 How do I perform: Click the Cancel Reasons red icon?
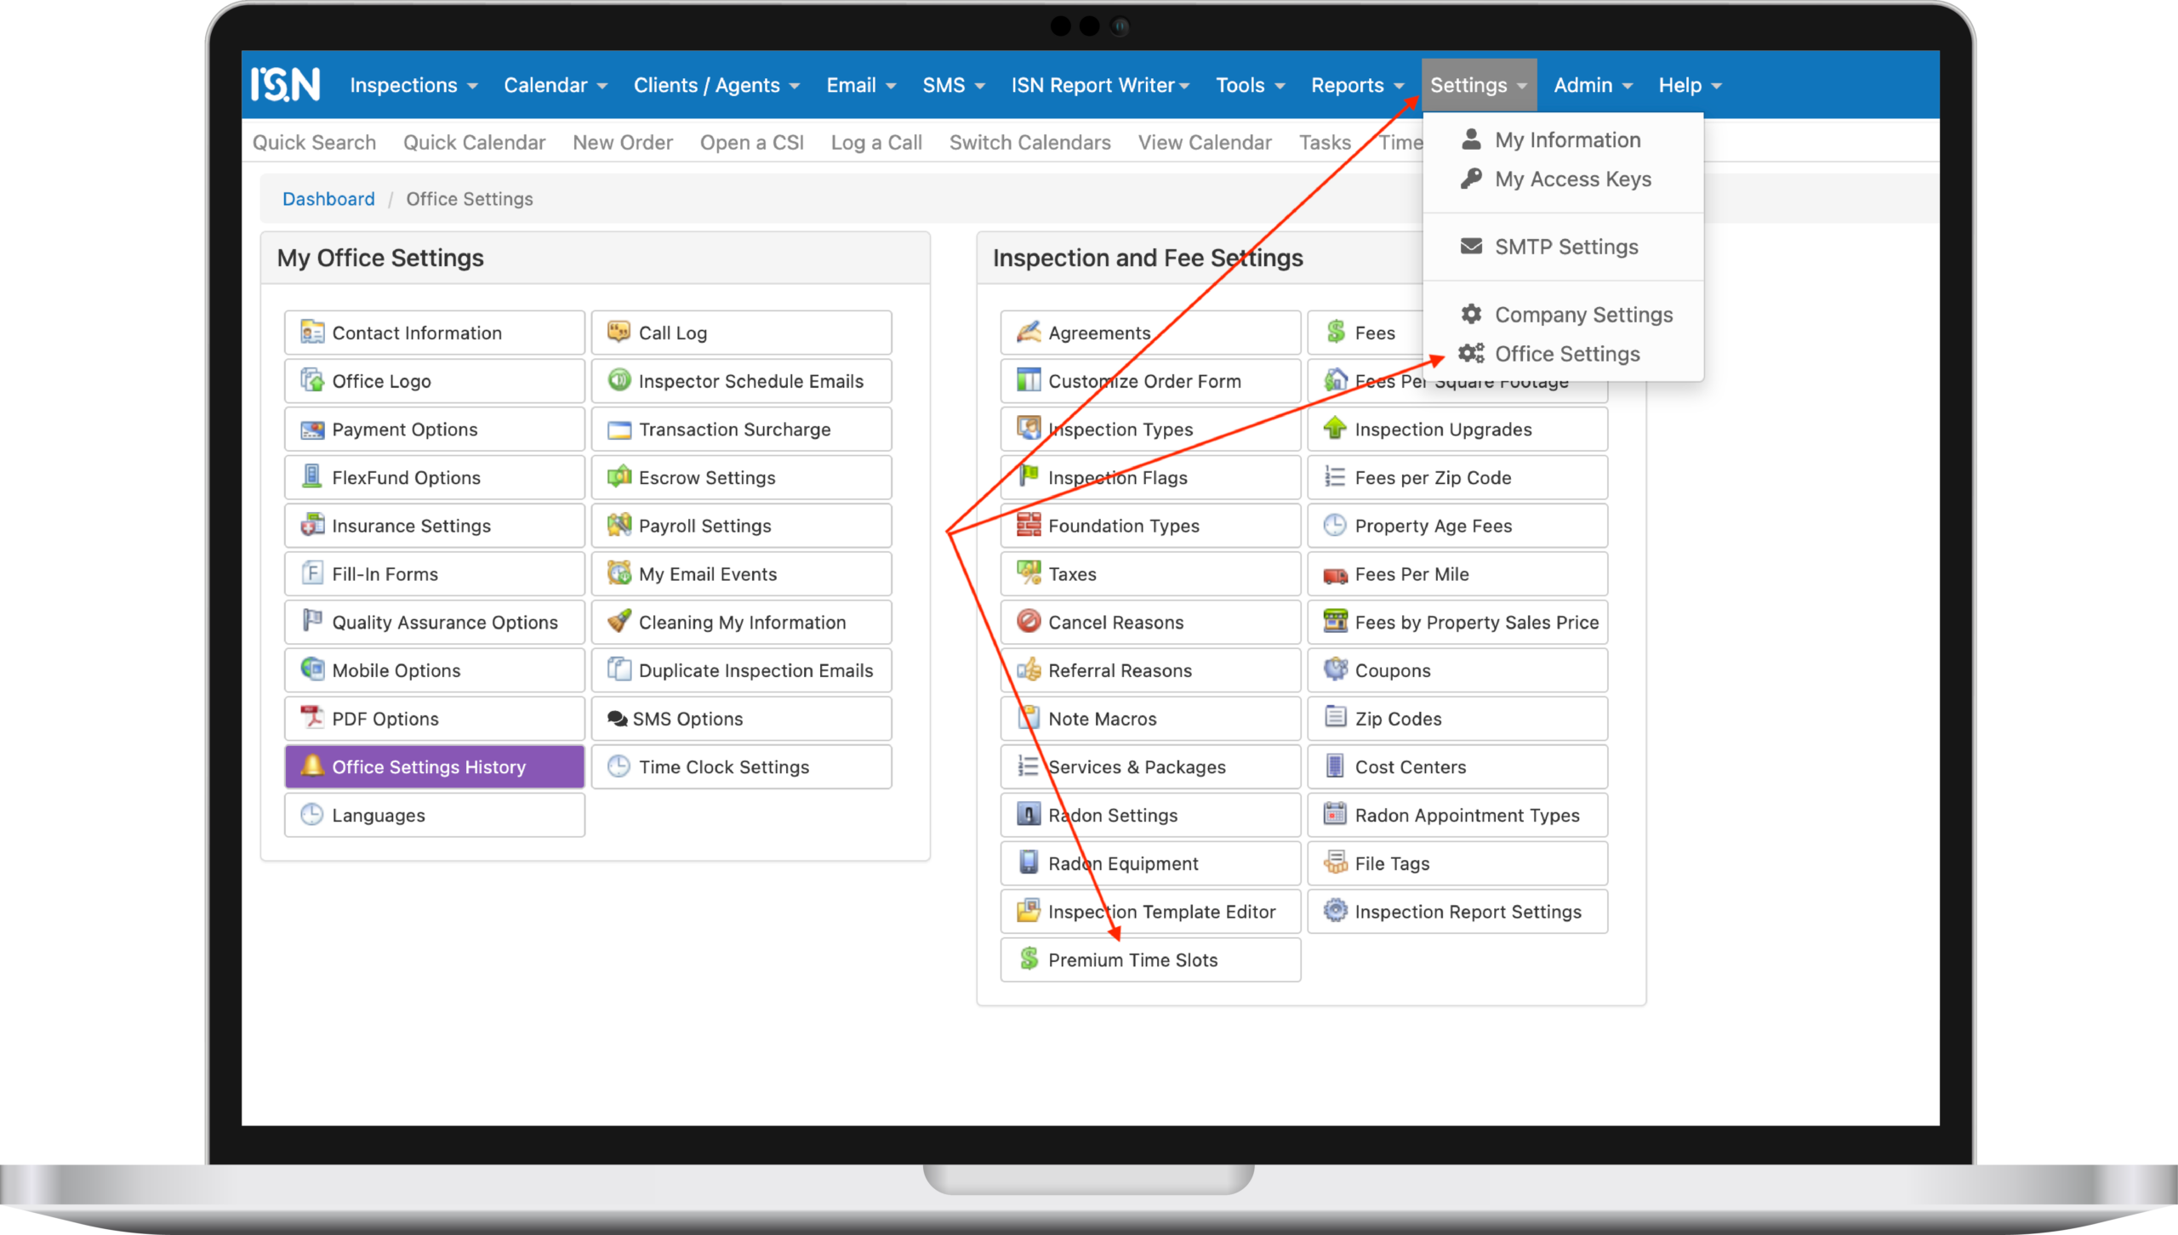click(1029, 622)
